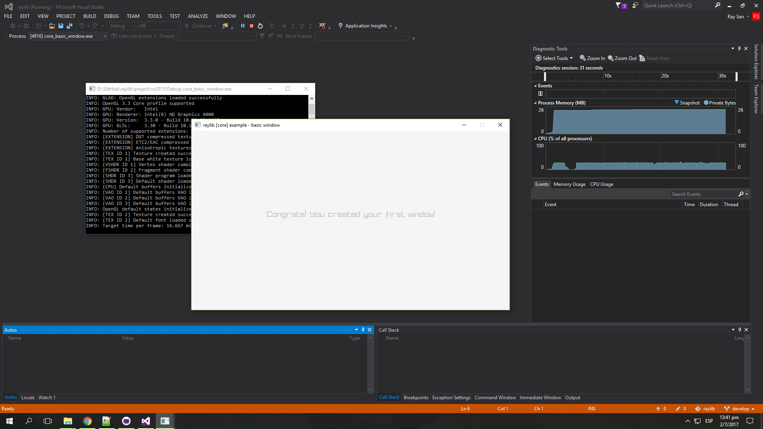The width and height of the screenshot is (763, 429).
Task: Click the Undo icon in toolbar
Action: [81, 25]
